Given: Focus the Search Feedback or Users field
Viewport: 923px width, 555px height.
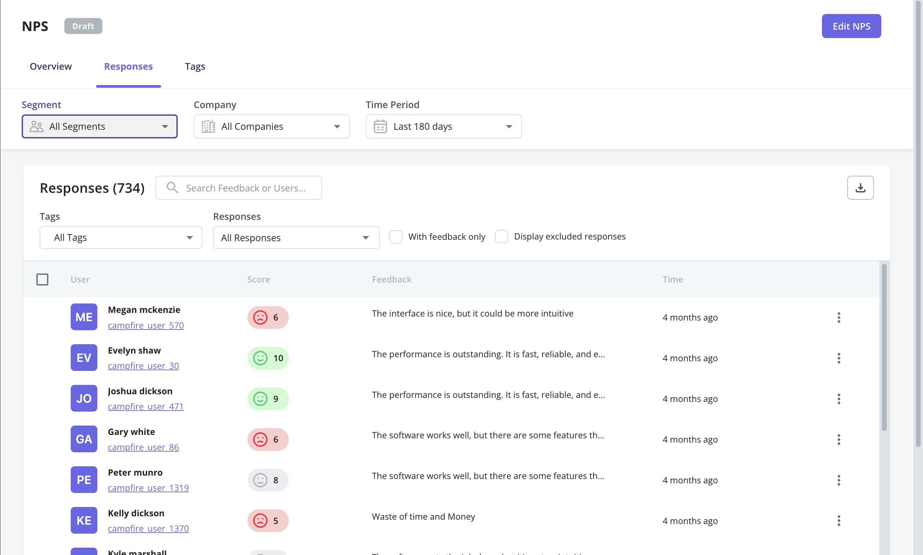Looking at the screenshot, I should pyautogui.click(x=245, y=188).
